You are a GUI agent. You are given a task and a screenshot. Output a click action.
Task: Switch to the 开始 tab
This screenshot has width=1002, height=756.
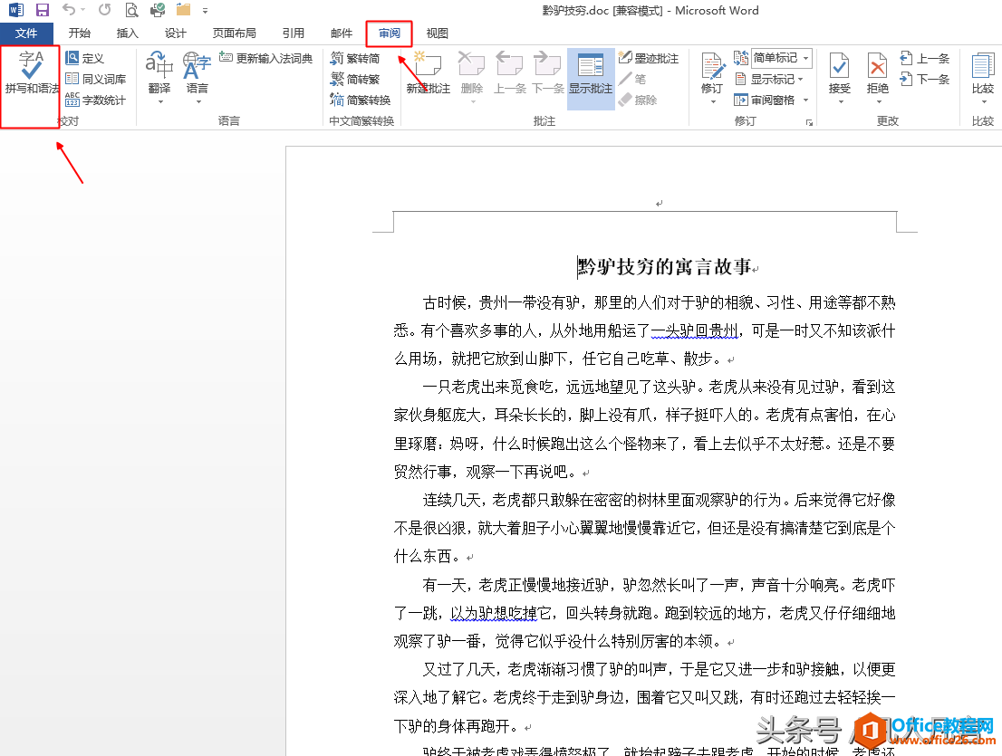pos(79,33)
